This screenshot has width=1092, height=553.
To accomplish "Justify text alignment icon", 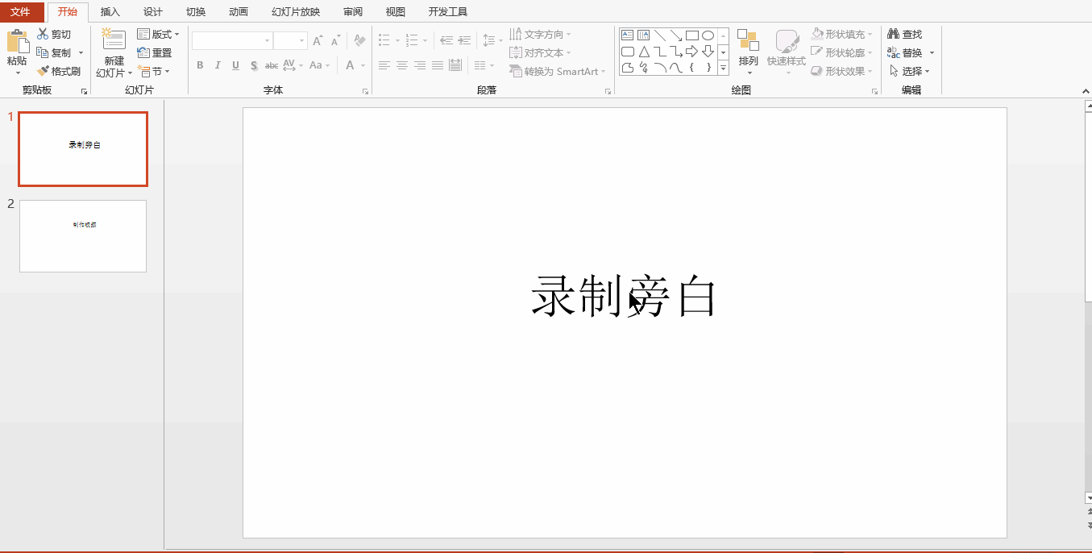I will (438, 65).
